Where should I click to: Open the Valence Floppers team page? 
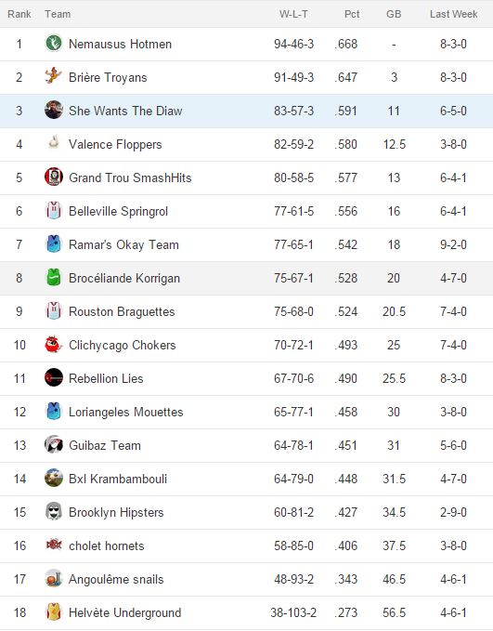pos(115,144)
